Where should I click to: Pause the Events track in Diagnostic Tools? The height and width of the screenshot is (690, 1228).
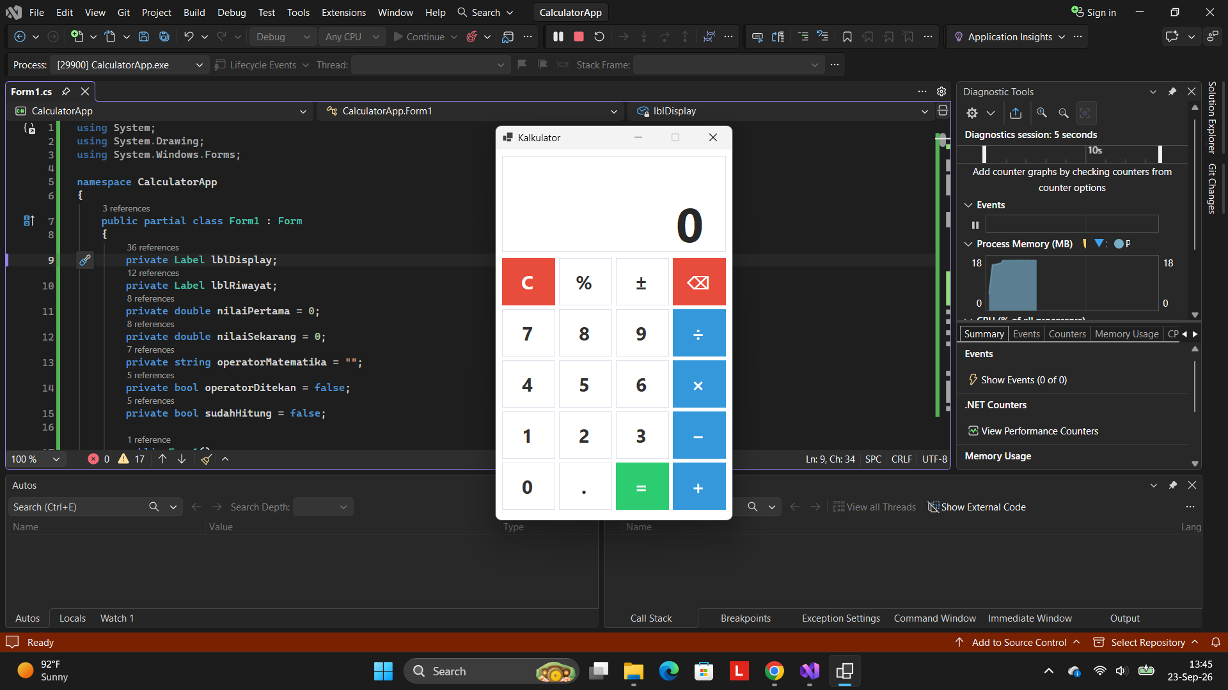975,224
